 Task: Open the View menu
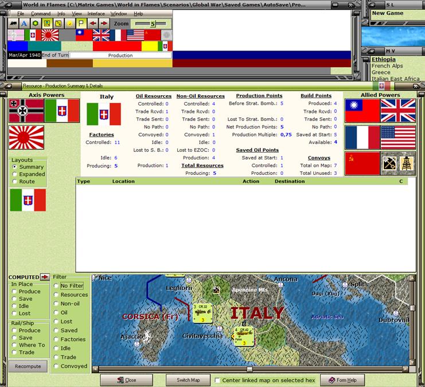pos(77,14)
